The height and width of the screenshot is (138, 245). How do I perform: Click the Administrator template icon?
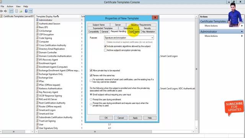tap(37, 20)
